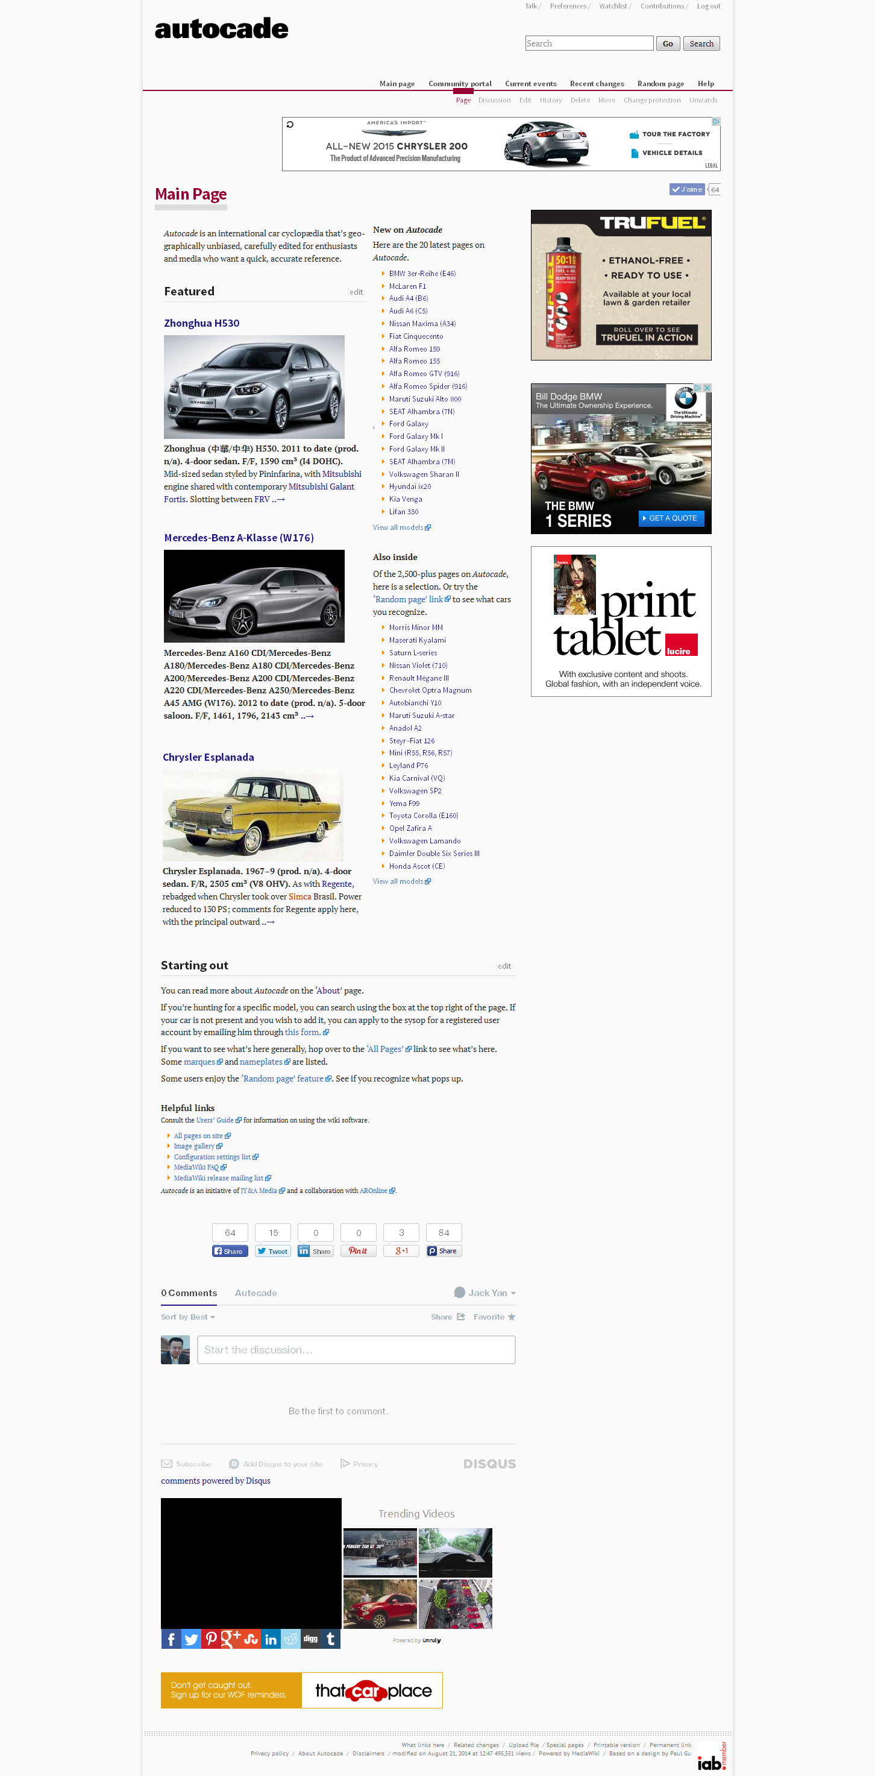Click the Pin it button
This screenshot has width=875, height=1776.
pos(359,1251)
